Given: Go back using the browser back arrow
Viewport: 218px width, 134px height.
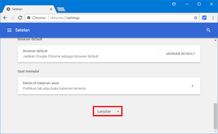Looking at the screenshot, I should coord(5,18).
